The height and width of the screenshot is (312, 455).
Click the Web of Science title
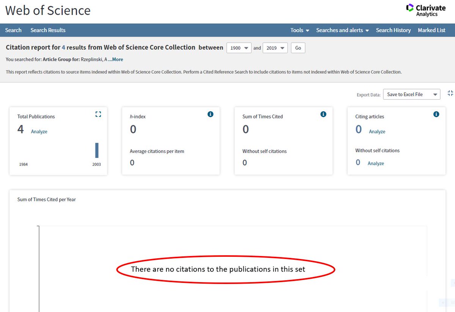click(48, 11)
